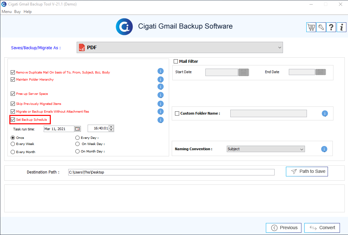Click info icon for Emails Without Attachment files
348x235 pixels.
click(160, 111)
